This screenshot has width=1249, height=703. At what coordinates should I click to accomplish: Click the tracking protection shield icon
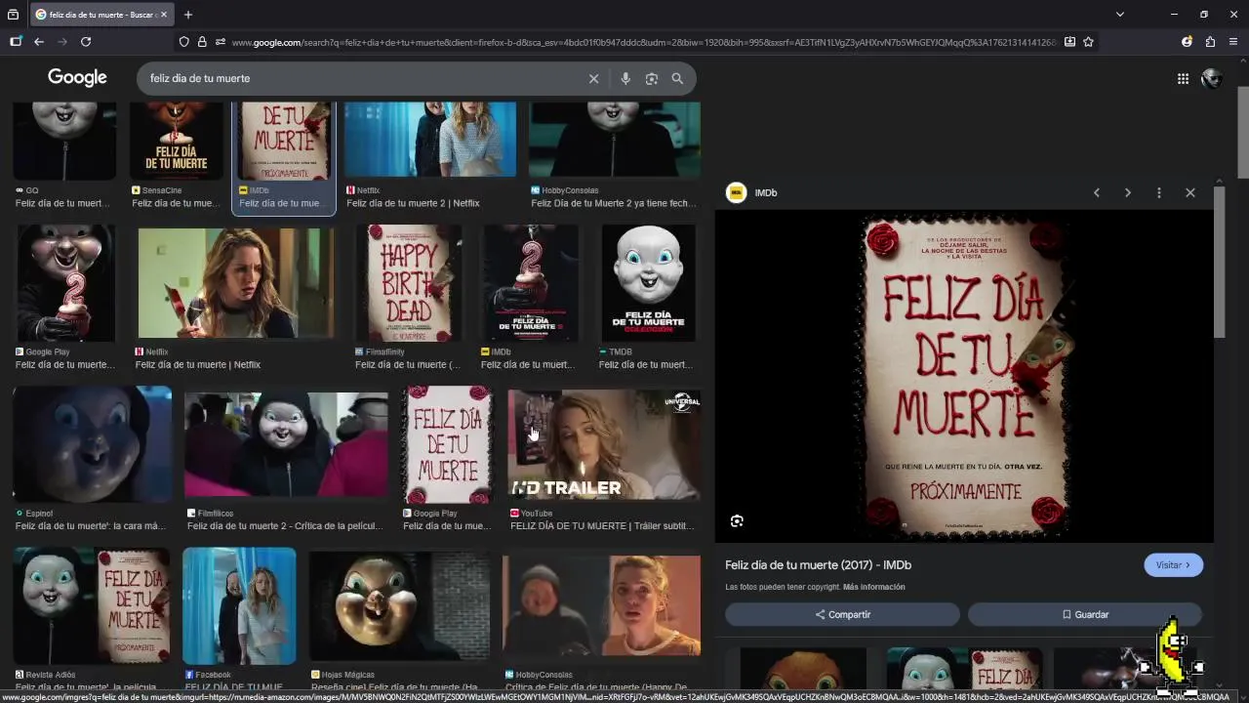point(183,42)
